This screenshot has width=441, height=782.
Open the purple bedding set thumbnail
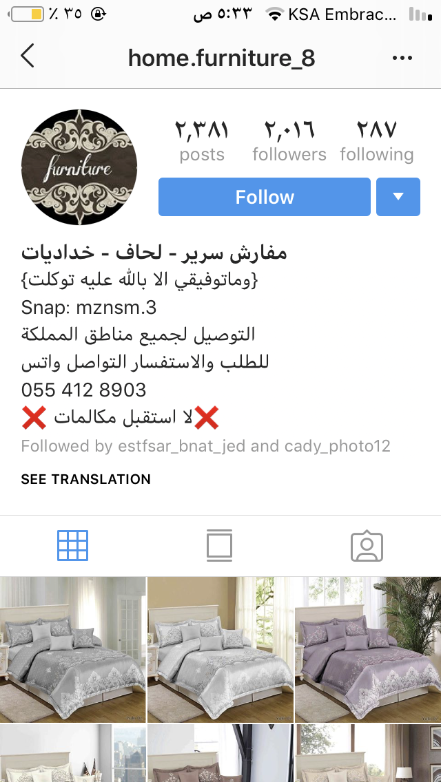coord(368,650)
